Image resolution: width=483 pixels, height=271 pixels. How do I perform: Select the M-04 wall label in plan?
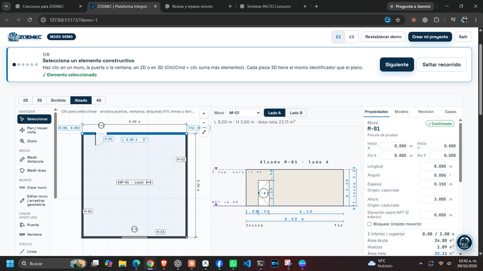click(x=87, y=211)
